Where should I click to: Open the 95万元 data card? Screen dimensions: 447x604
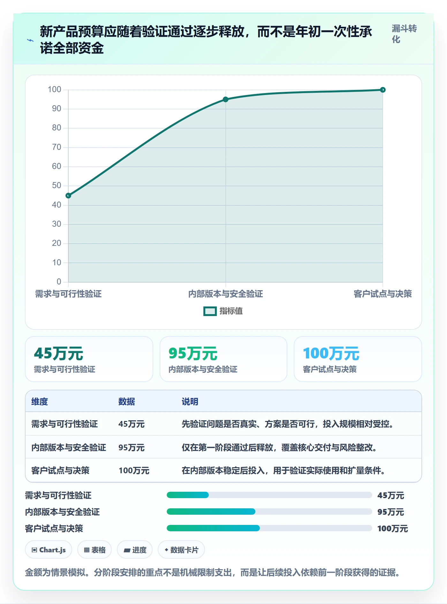[223, 359]
